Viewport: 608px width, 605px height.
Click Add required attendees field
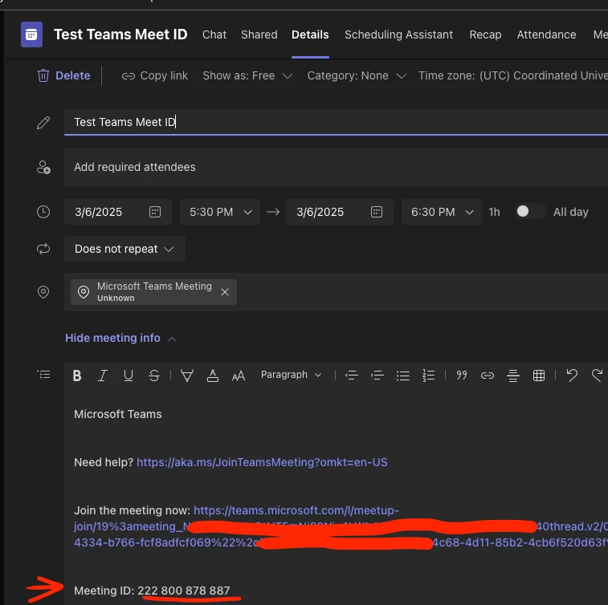(336, 167)
